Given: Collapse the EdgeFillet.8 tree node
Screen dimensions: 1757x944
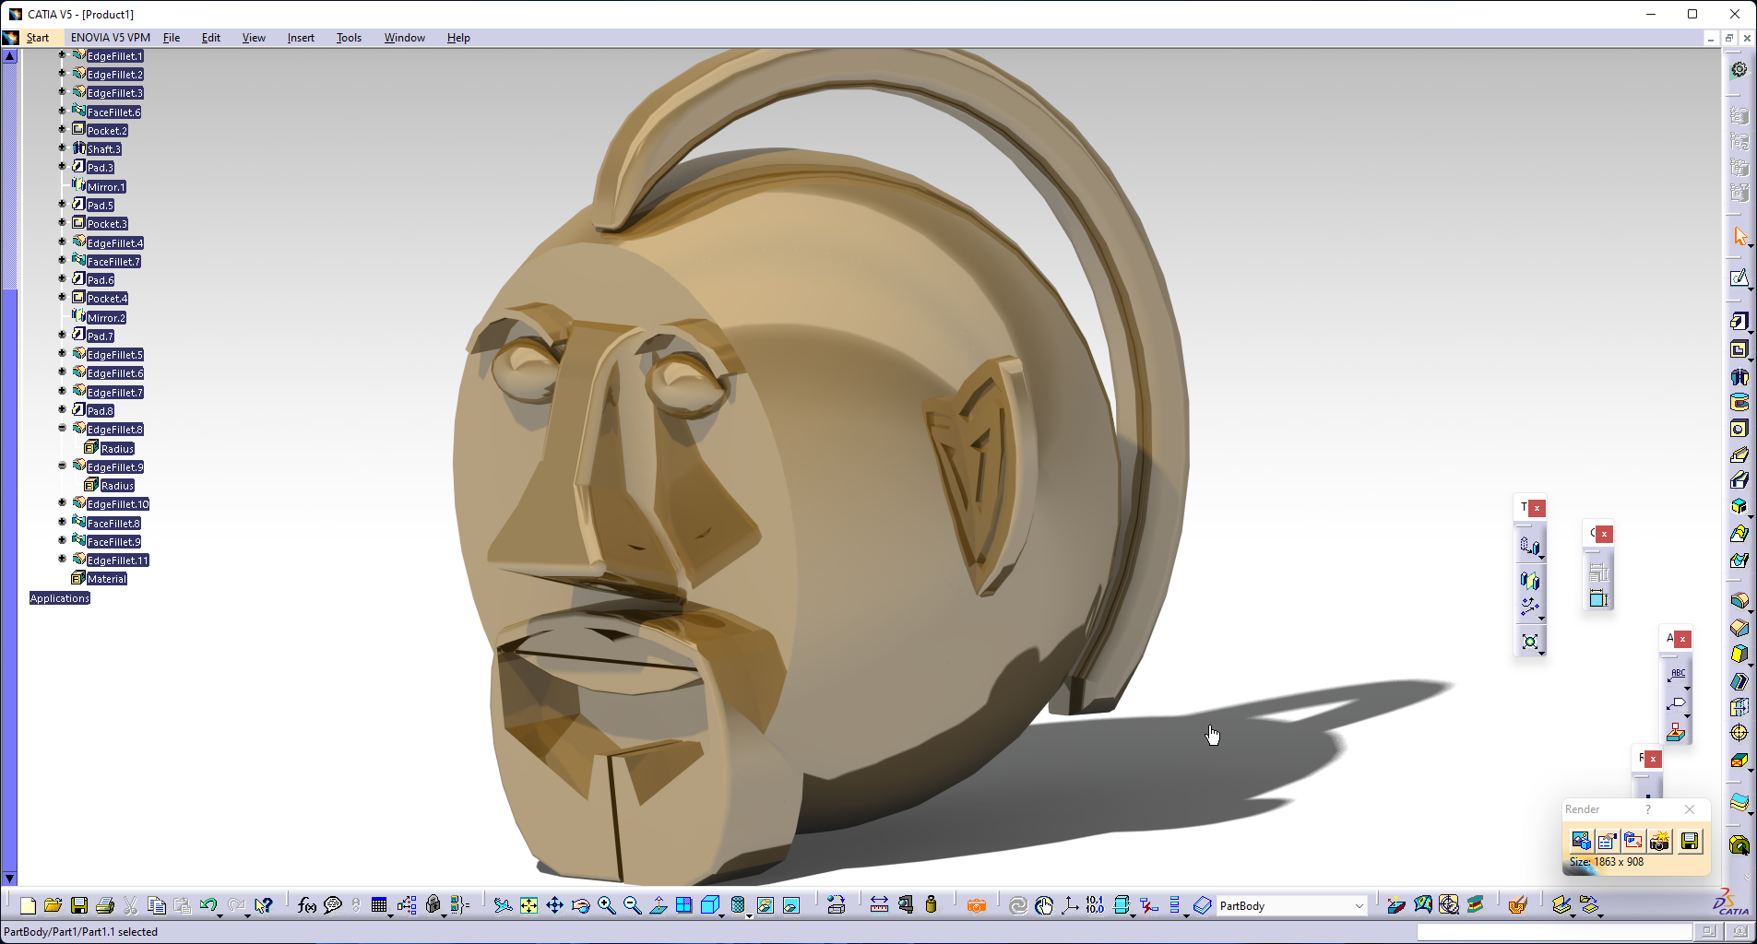Looking at the screenshot, I should pyautogui.click(x=62, y=429).
